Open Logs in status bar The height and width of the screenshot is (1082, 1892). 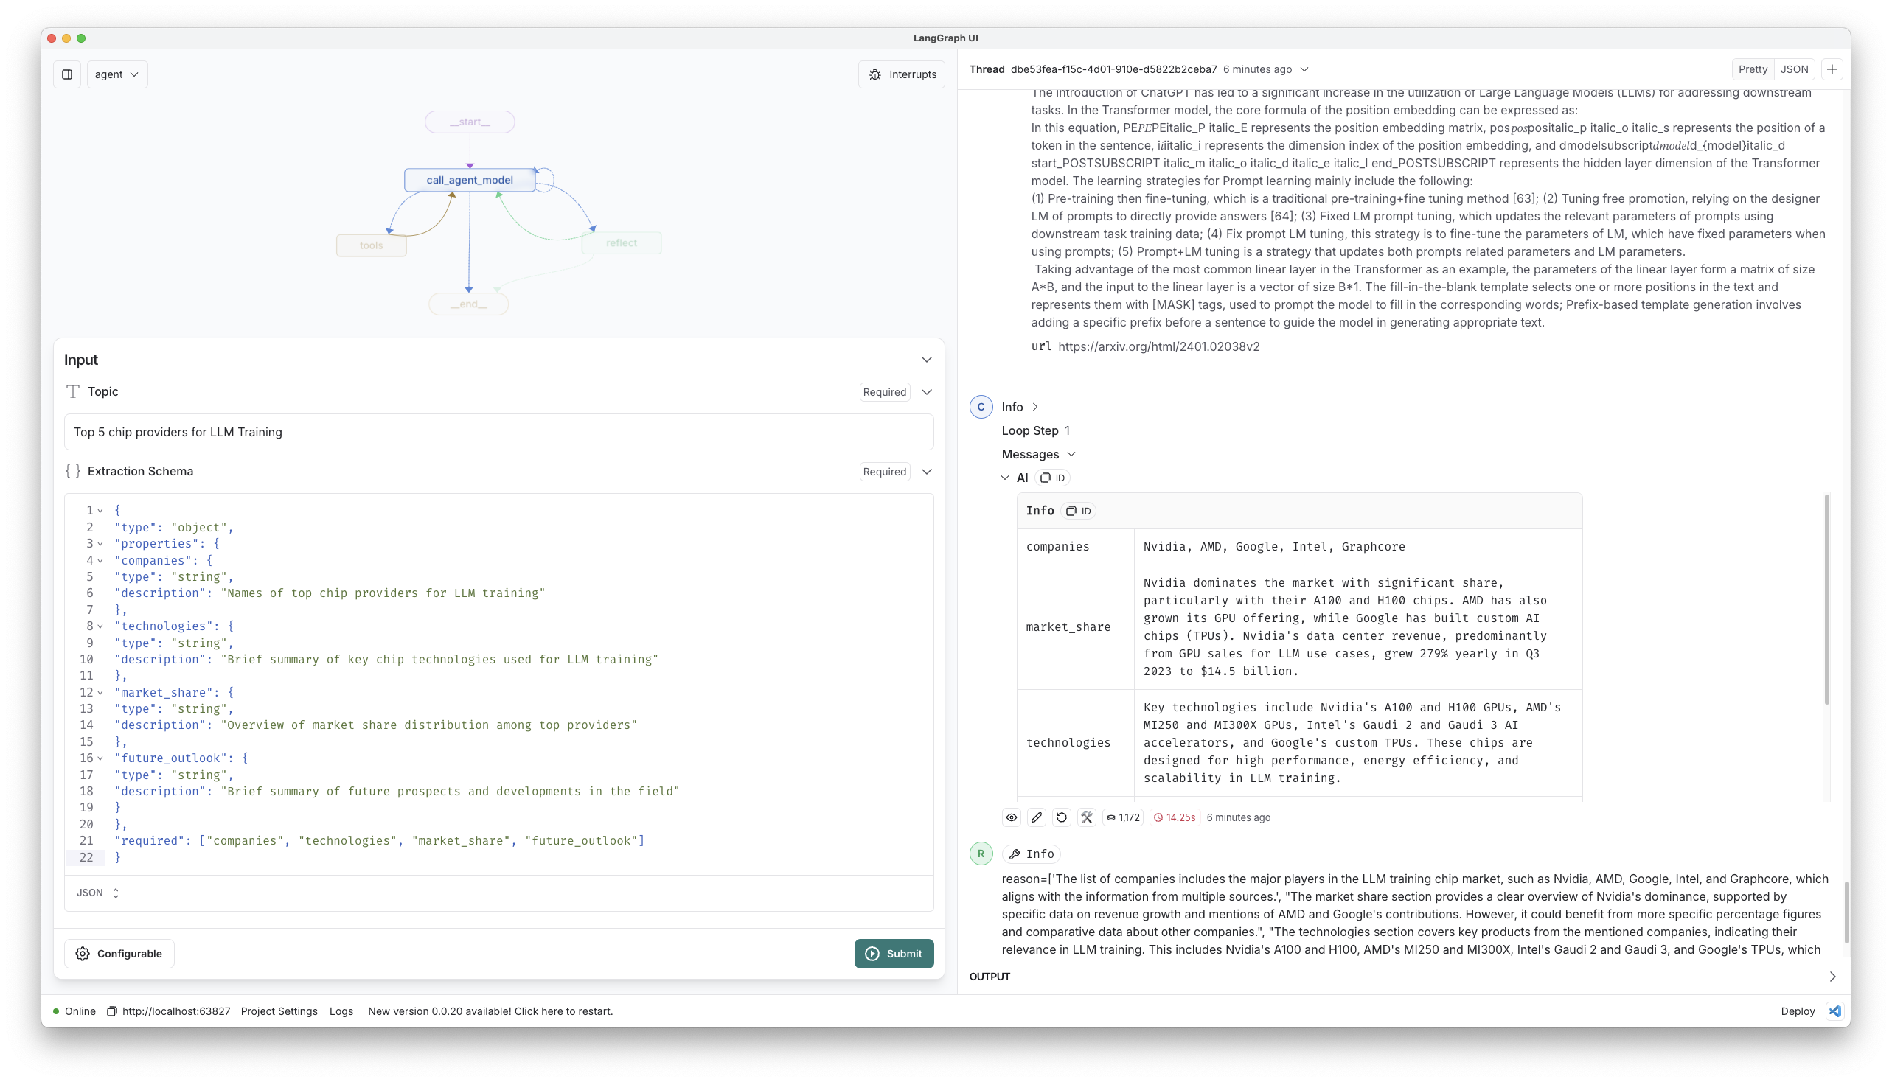[x=341, y=1011]
